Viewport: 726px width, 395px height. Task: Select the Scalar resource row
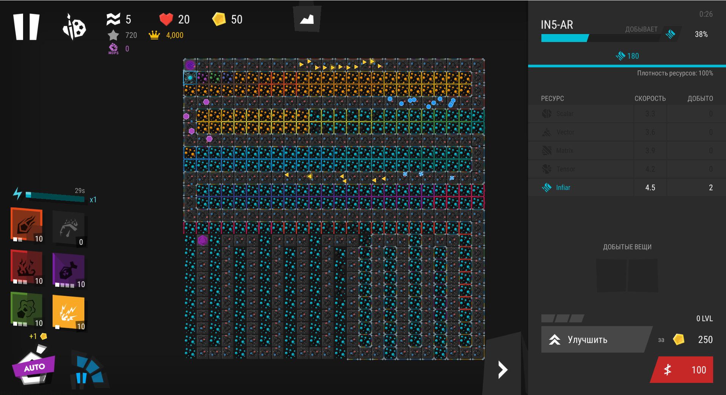click(627, 114)
